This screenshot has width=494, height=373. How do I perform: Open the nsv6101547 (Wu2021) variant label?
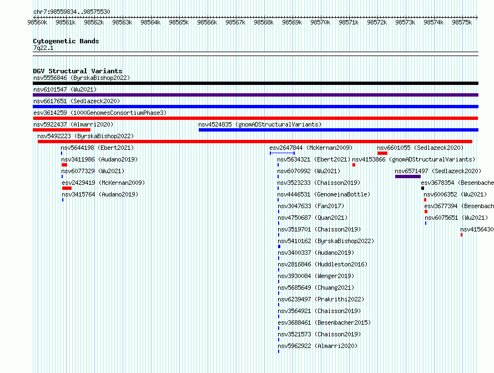(x=65, y=89)
